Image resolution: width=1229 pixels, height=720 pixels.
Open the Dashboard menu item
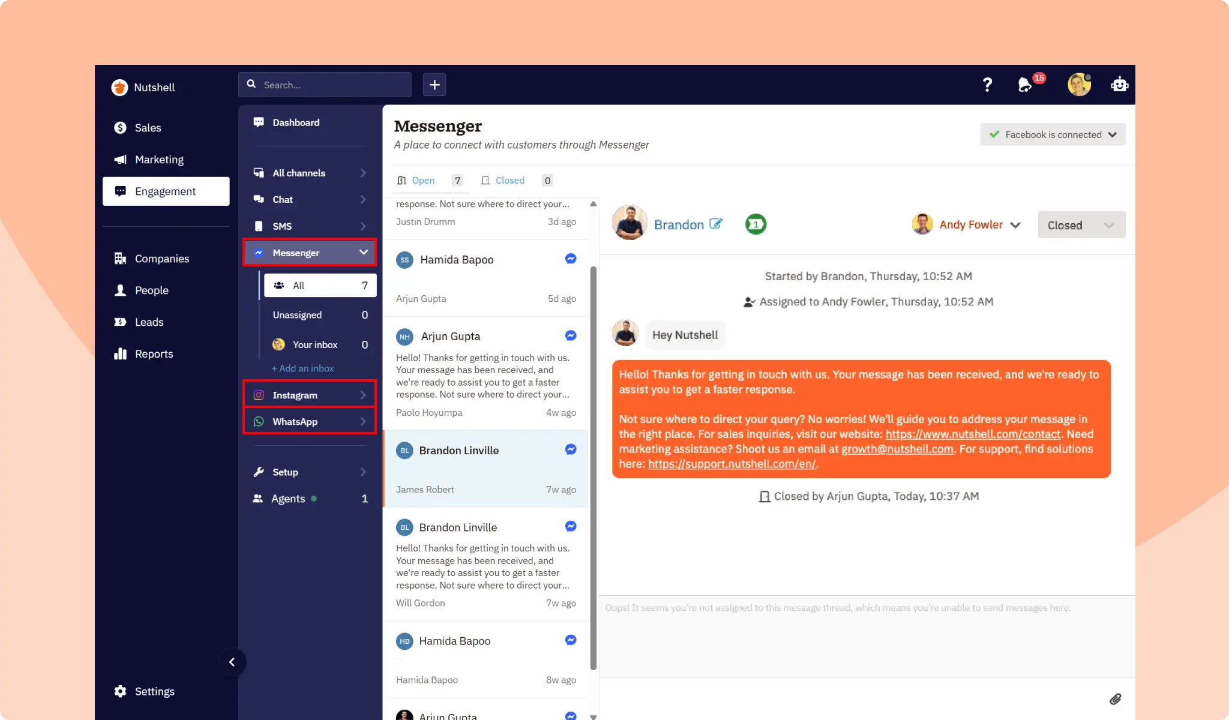295,122
